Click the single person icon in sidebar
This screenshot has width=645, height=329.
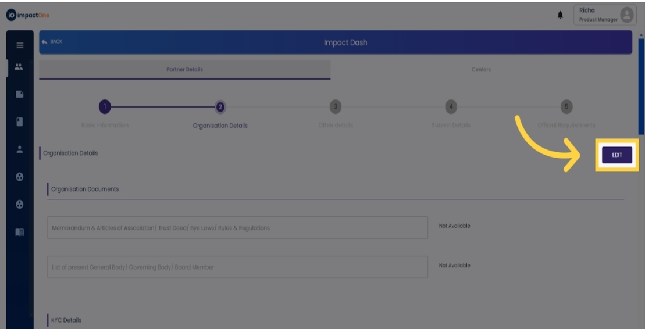point(19,149)
